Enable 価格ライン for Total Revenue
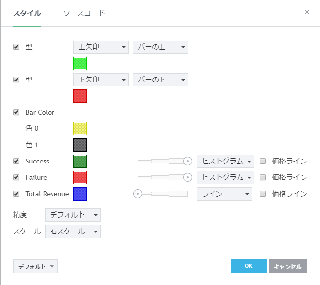Image resolution: width=320 pixels, height=285 pixels. tap(263, 194)
